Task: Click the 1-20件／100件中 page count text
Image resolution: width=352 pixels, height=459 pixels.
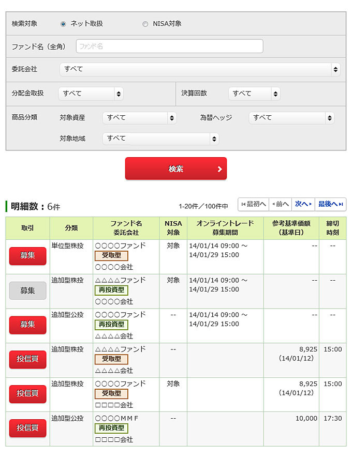Action: 203,207
